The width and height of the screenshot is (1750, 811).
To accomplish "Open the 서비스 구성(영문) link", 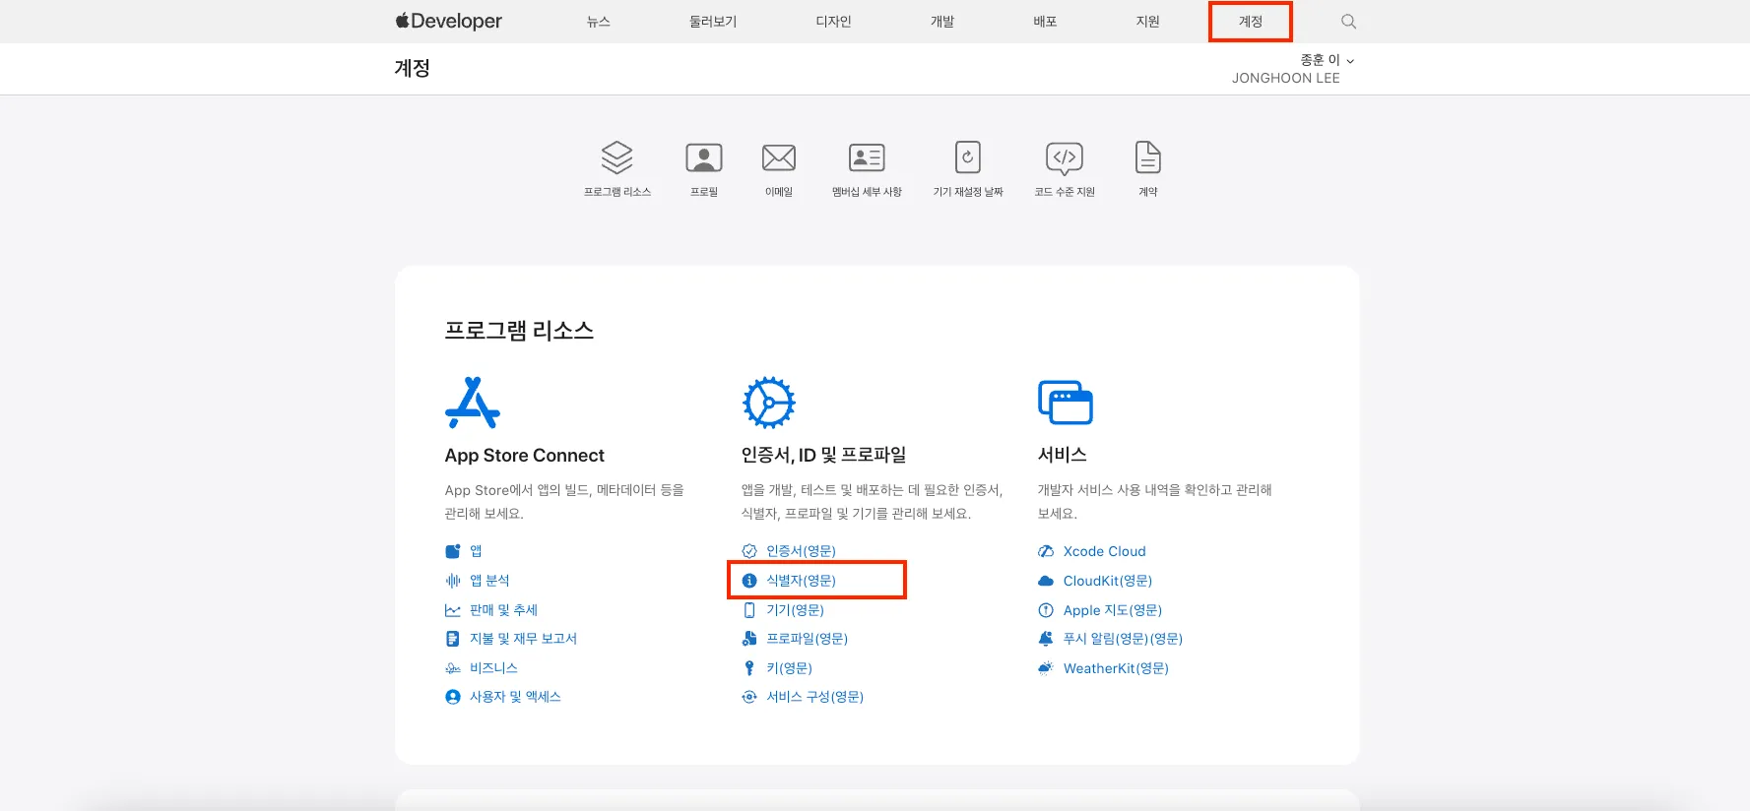I will [x=814, y=697].
